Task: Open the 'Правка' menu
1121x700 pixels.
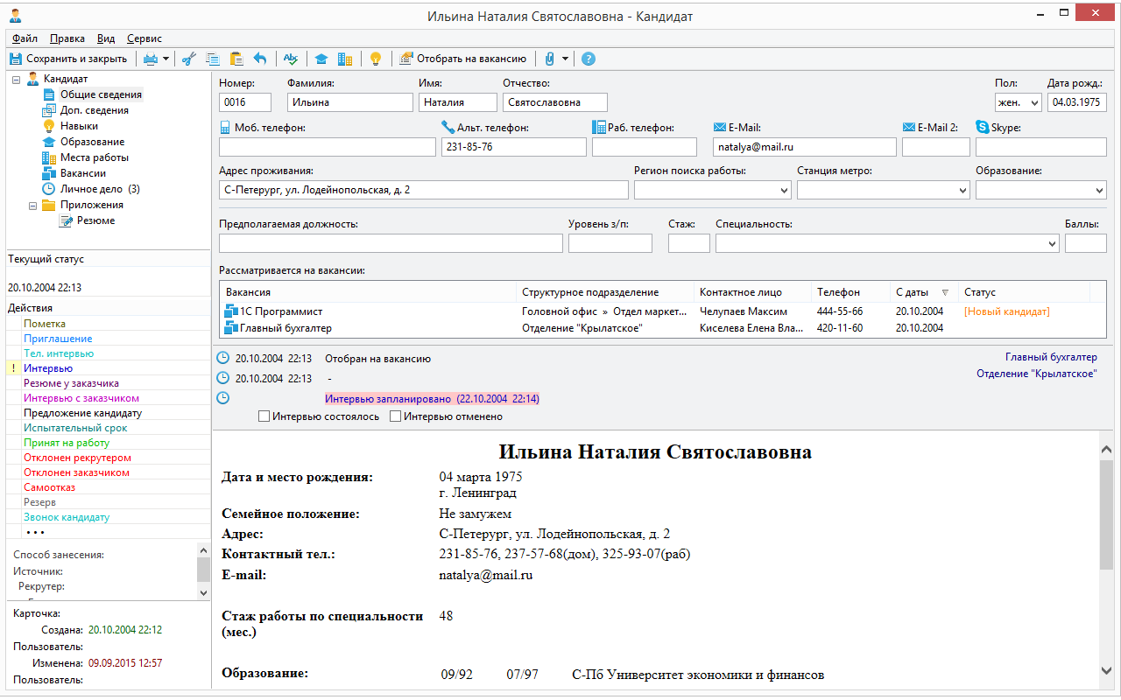Action: point(67,38)
